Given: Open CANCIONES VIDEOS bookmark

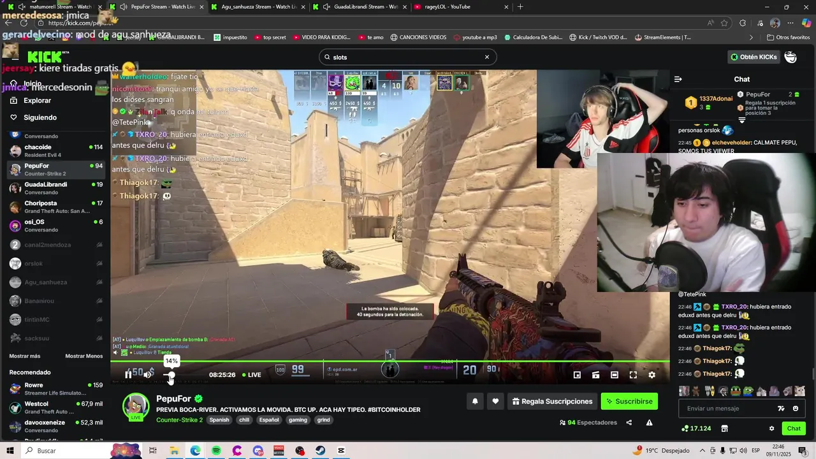Looking at the screenshot, I should coord(418,38).
